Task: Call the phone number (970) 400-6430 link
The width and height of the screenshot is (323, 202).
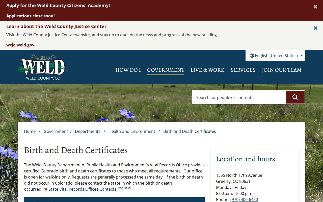Action: (244, 199)
